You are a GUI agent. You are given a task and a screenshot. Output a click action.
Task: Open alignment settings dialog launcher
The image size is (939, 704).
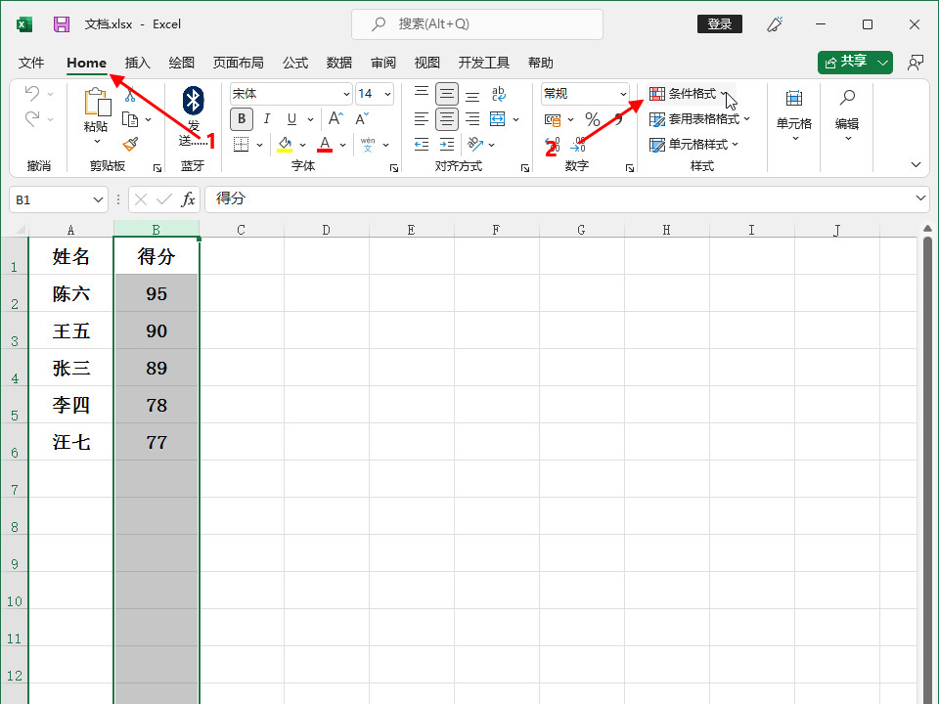tap(524, 168)
